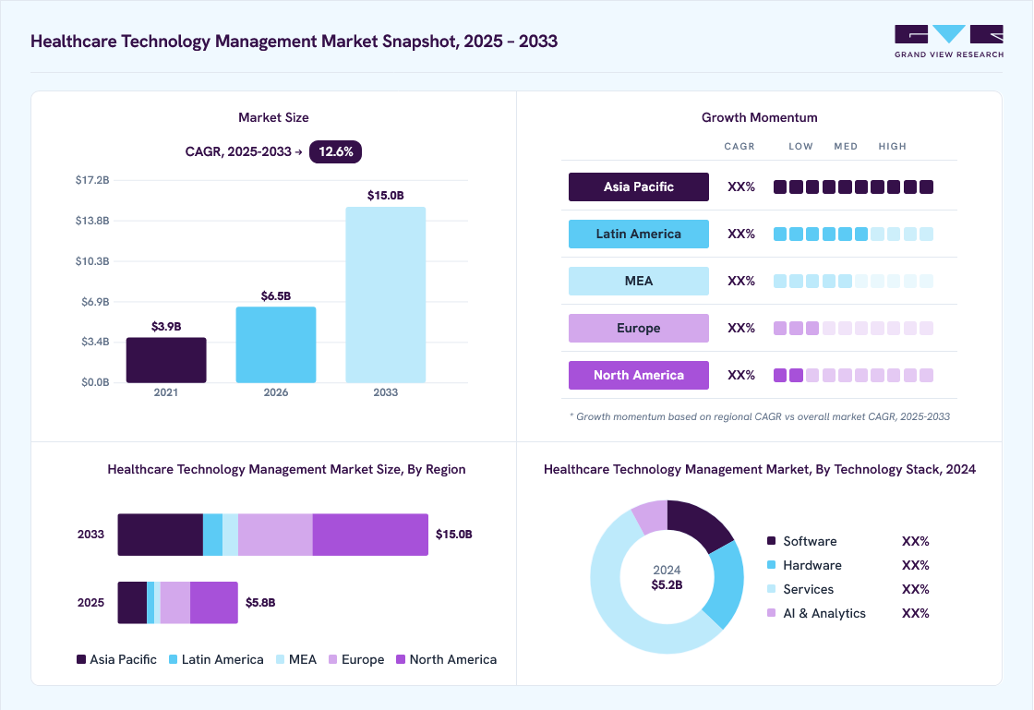The height and width of the screenshot is (710, 1034).
Task: Click the Hardware legend swatch beside the donut
Action: 772,565
